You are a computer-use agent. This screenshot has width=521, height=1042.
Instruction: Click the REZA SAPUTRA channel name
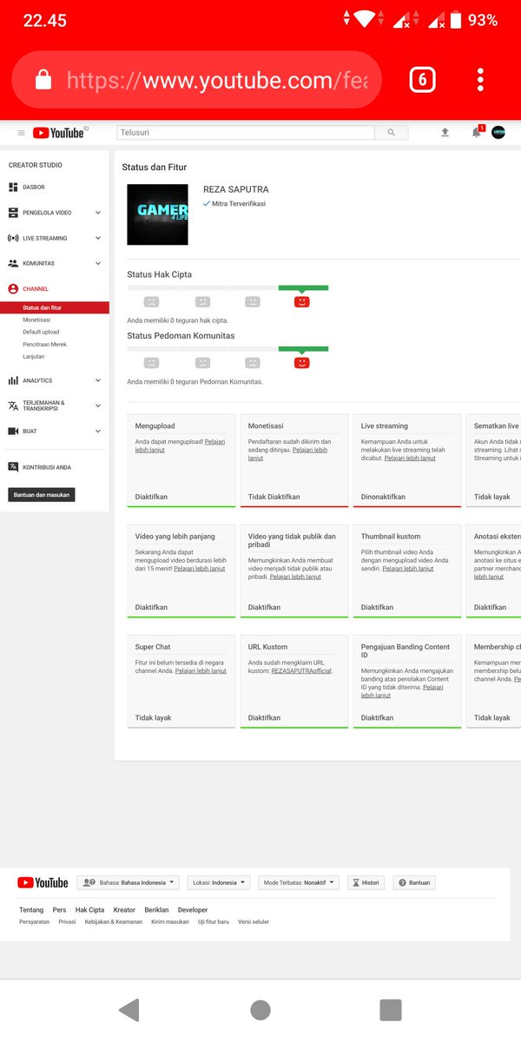236,189
